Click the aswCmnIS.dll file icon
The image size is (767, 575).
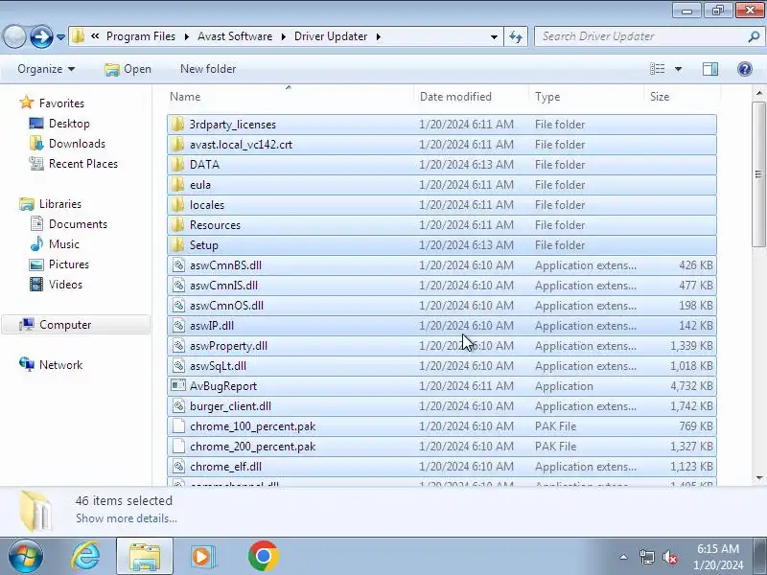(x=178, y=285)
